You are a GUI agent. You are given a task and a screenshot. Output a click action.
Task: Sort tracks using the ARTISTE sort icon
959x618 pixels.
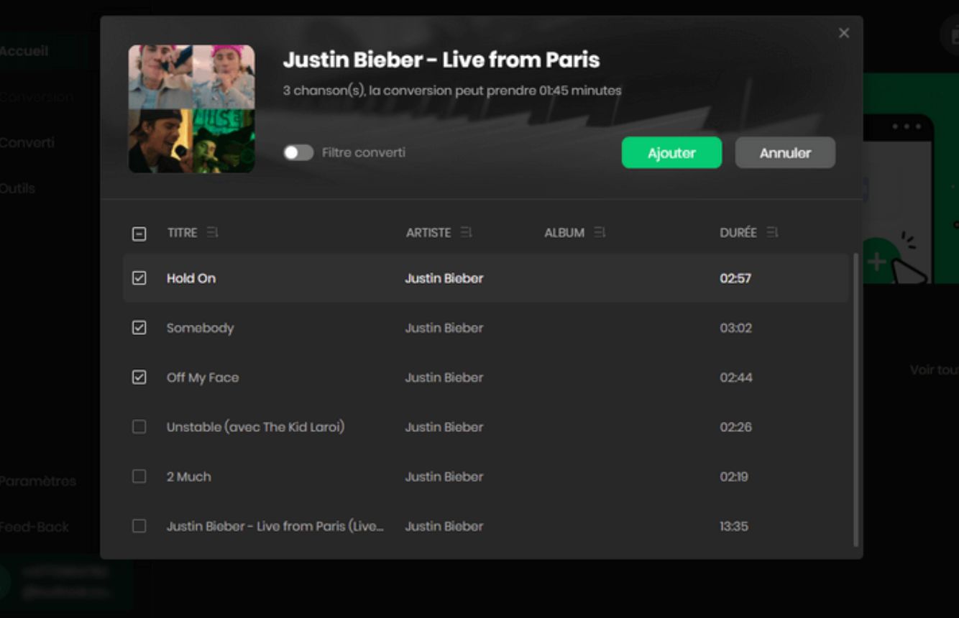coord(467,232)
